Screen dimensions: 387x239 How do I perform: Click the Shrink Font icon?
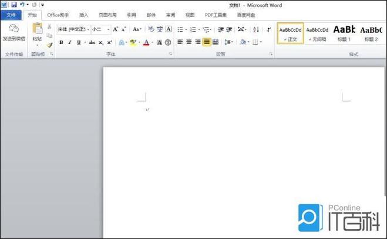point(124,29)
